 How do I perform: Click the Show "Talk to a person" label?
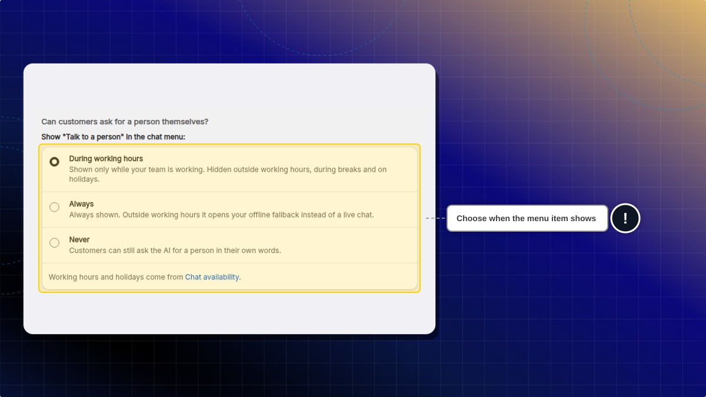click(x=113, y=137)
